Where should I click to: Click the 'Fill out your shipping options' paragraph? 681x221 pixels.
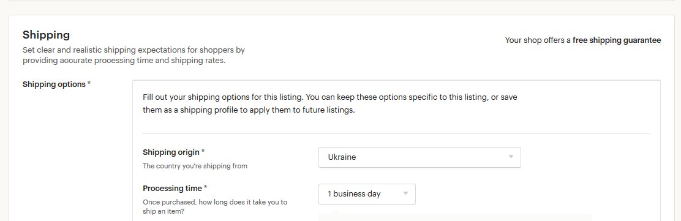330,104
